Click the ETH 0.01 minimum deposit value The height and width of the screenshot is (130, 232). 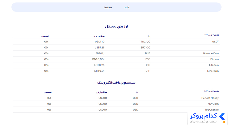(99, 71)
